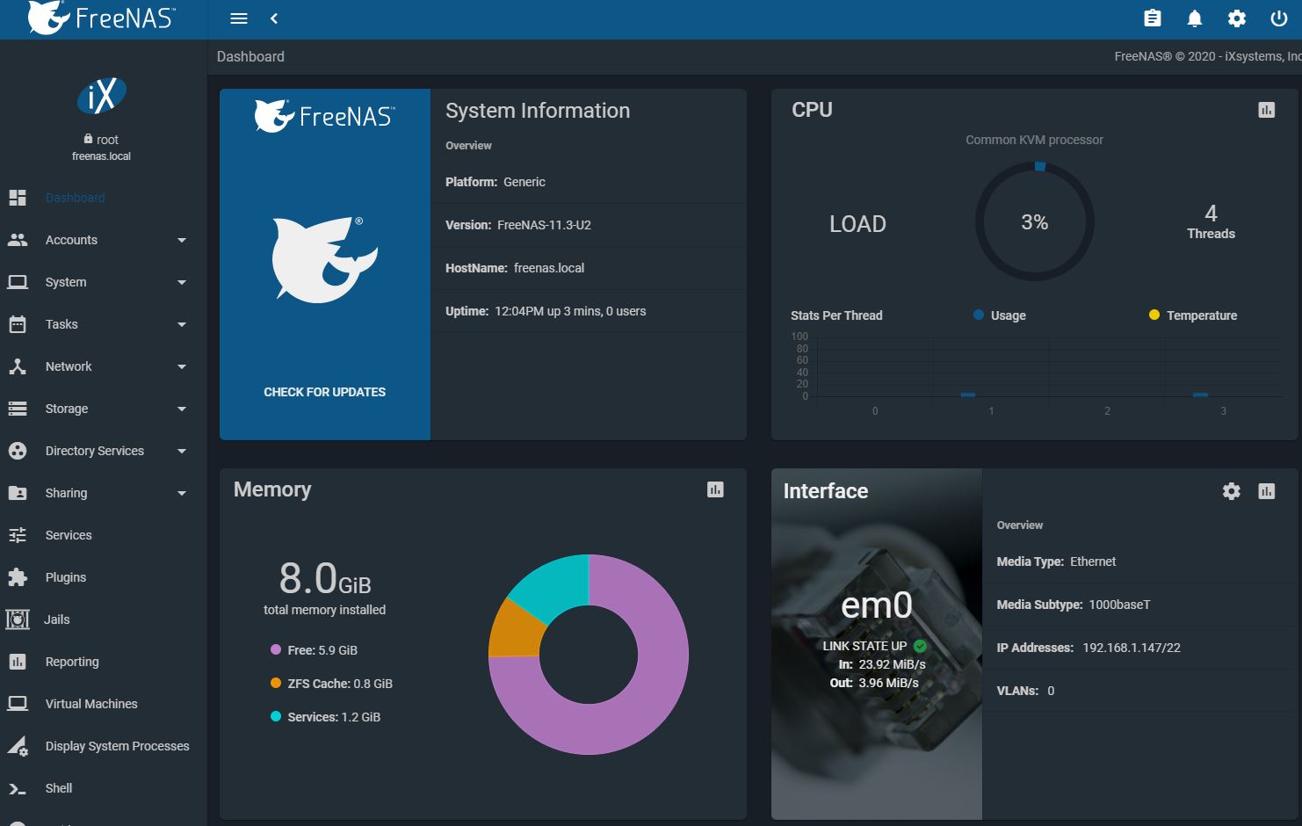Click the Display System Processes icon
The height and width of the screenshot is (826, 1302).
point(18,746)
